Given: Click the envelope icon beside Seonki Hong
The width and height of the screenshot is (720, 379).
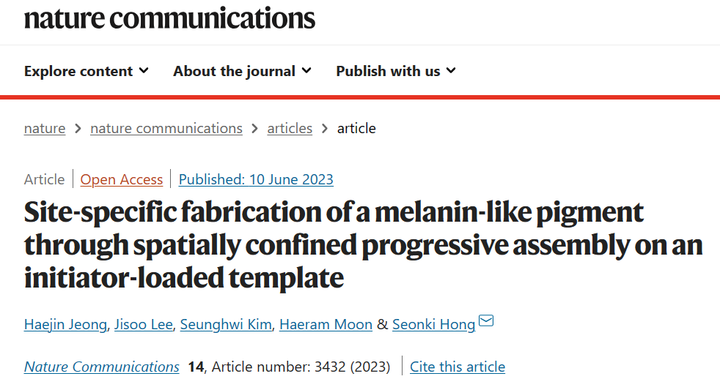Looking at the screenshot, I should click(x=486, y=320).
